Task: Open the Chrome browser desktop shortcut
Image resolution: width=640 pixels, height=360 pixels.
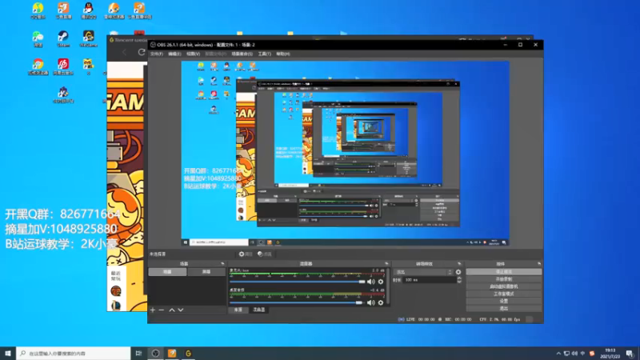Action: [x=38, y=66]
